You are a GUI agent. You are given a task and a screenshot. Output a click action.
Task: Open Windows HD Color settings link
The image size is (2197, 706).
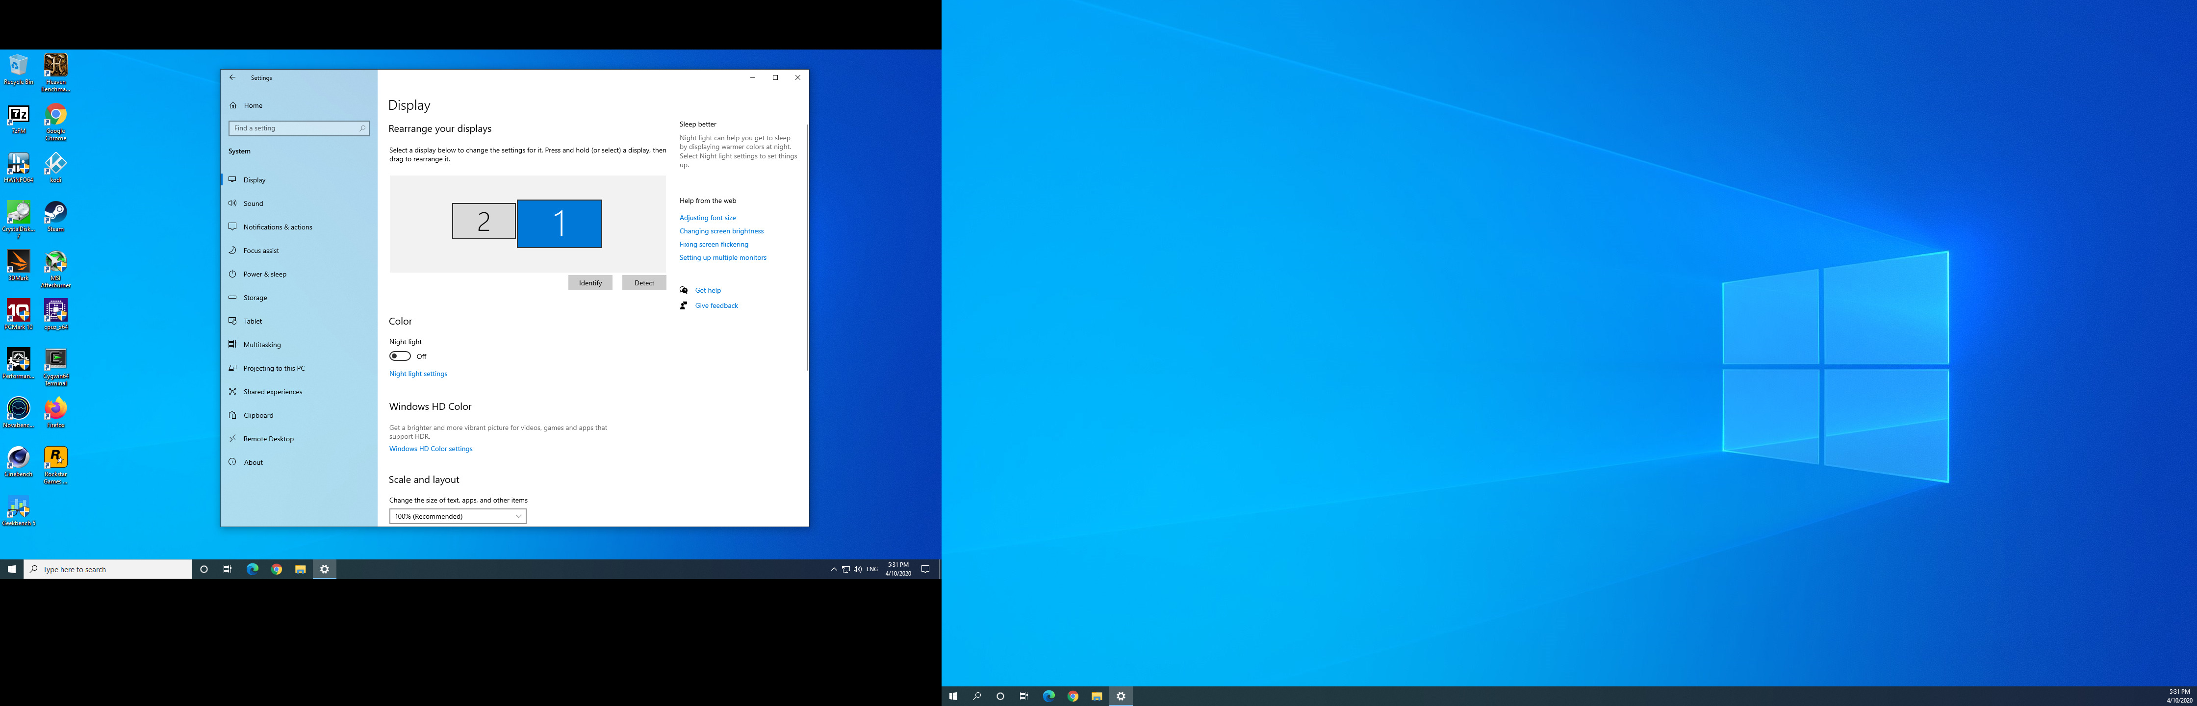[x=431, y=449]
